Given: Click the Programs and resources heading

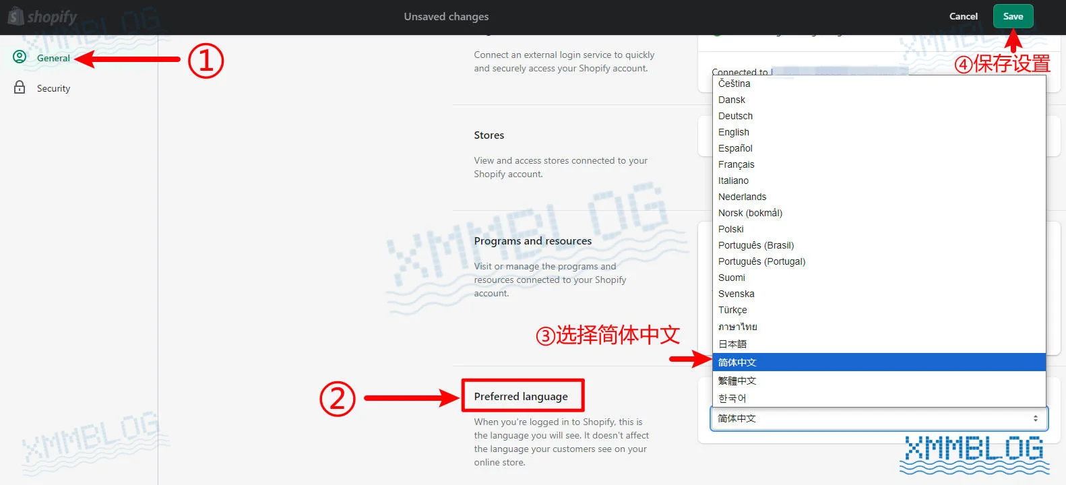Looking at the screenshot, I should (x=533, y=241).
